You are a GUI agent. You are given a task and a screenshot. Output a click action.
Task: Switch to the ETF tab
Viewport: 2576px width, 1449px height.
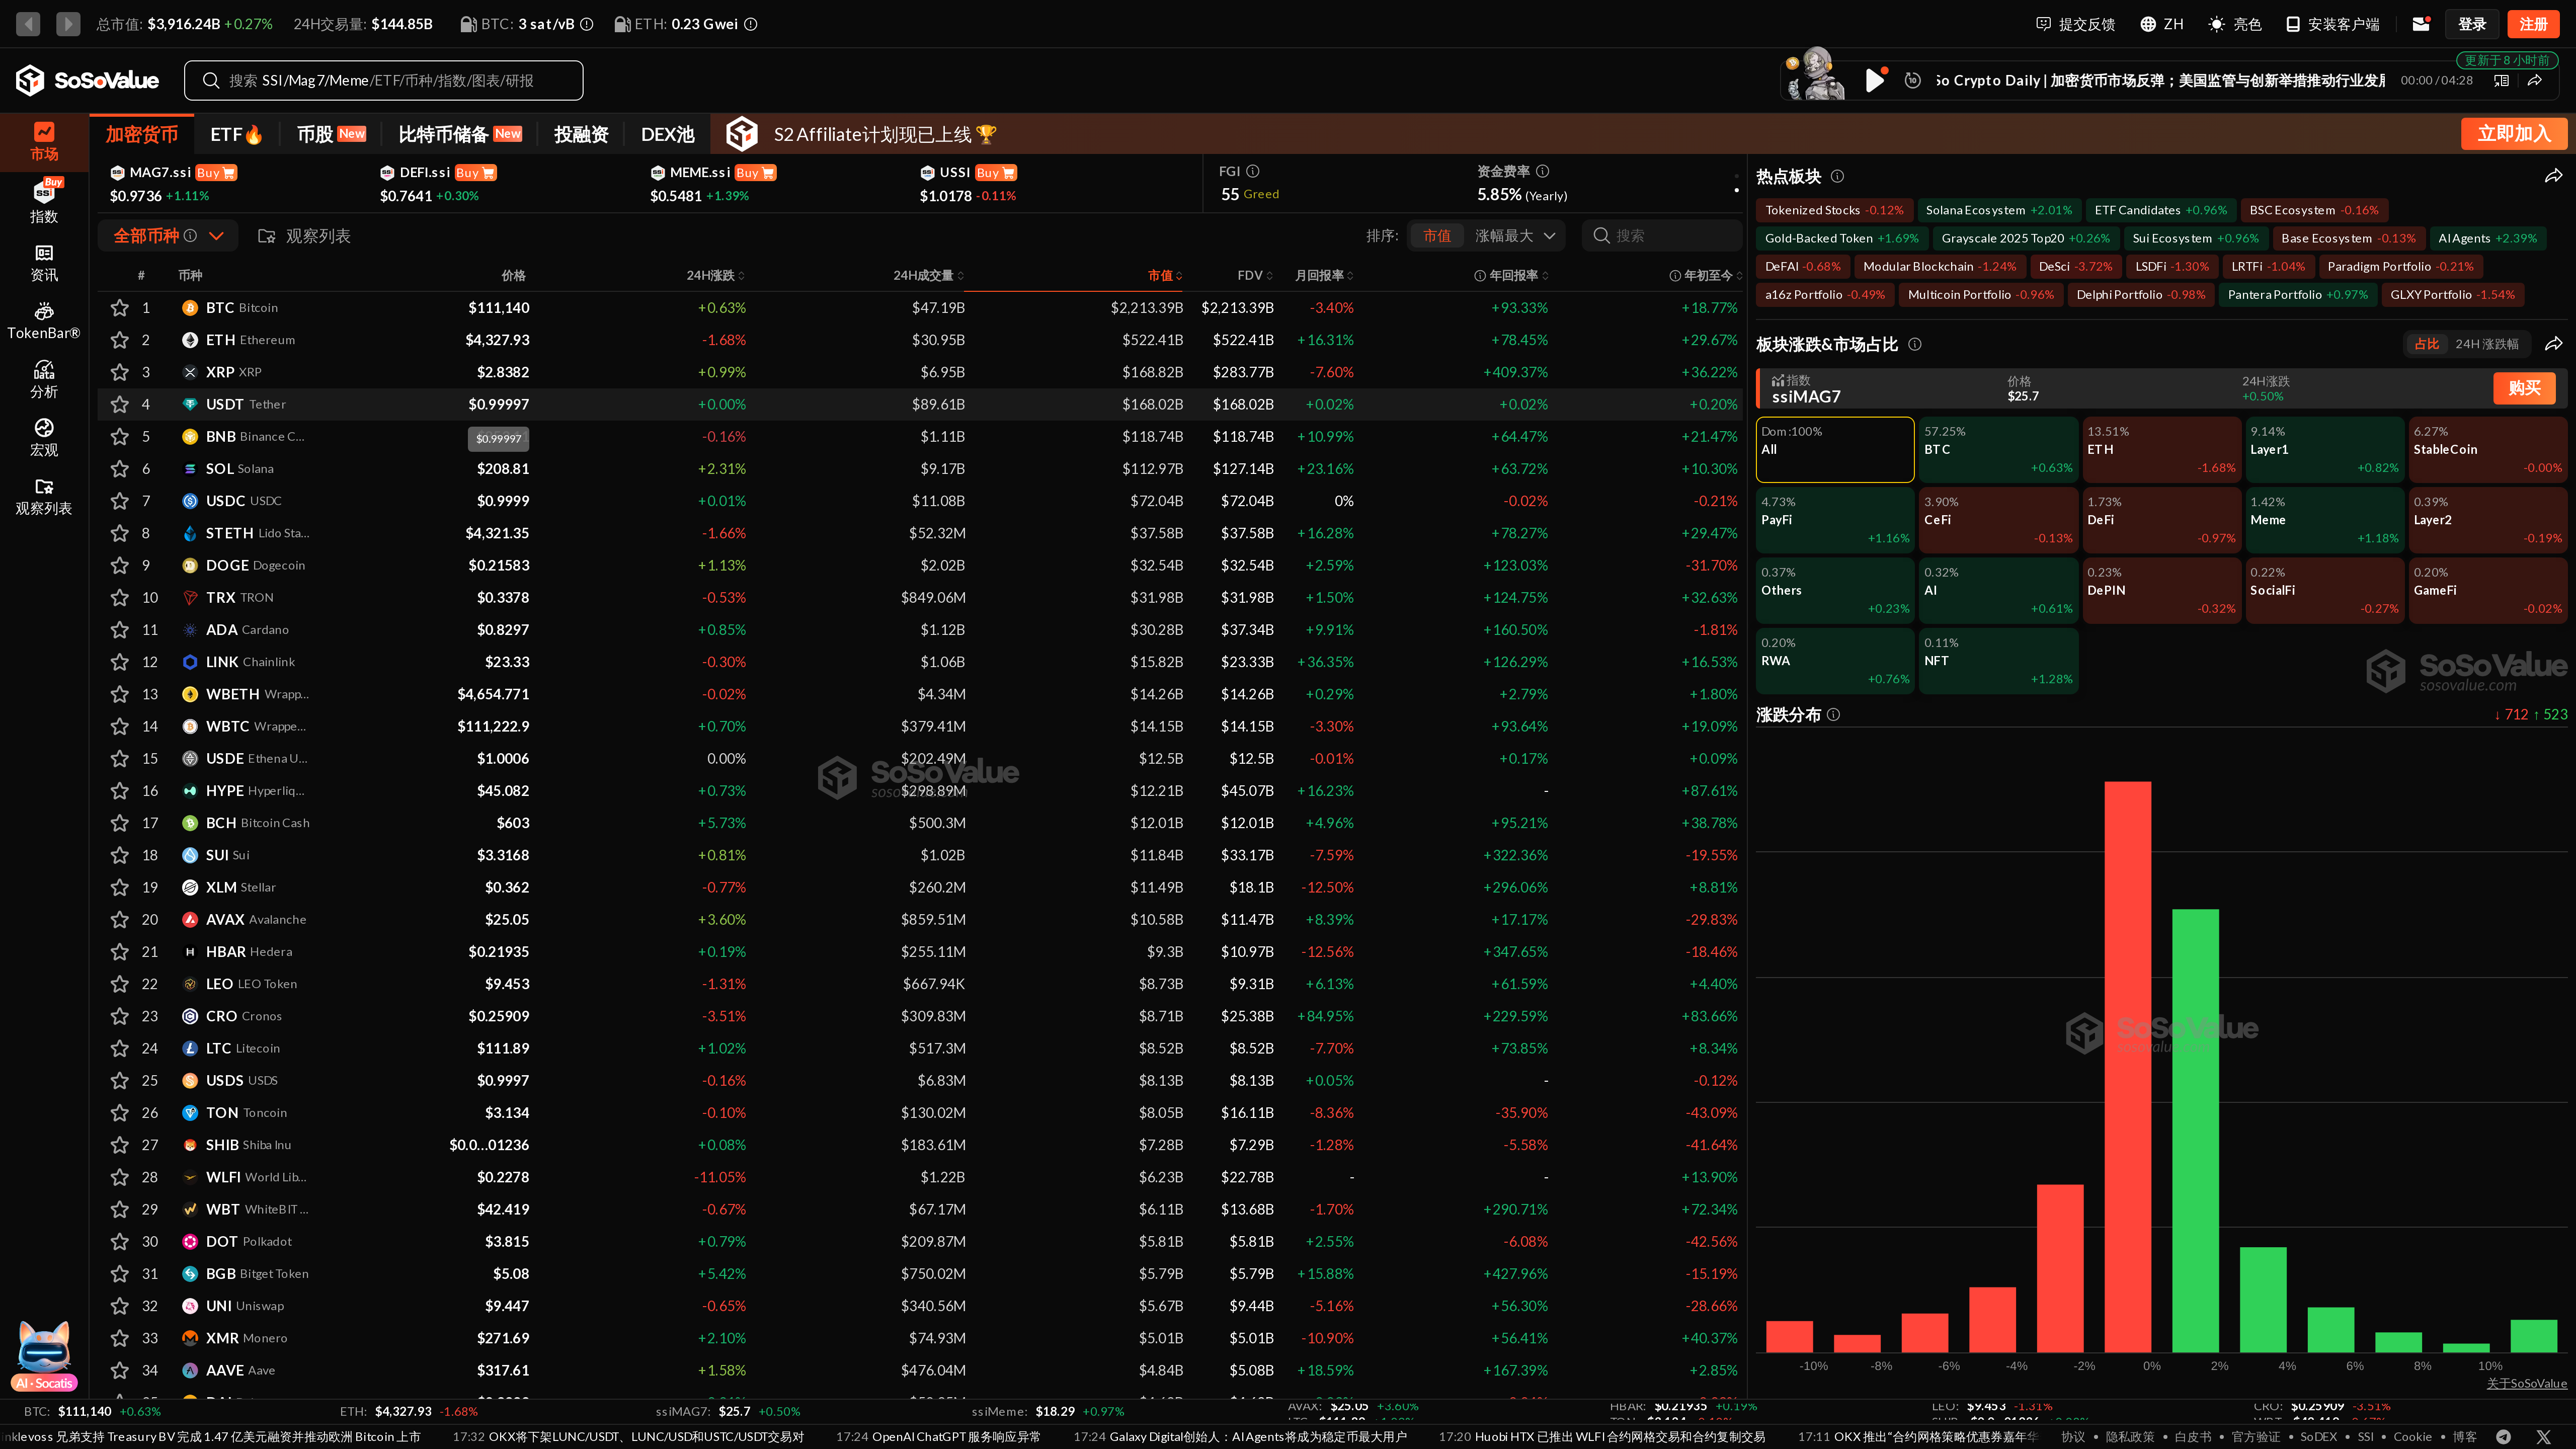pyautogui.click(x=236, y=134)
